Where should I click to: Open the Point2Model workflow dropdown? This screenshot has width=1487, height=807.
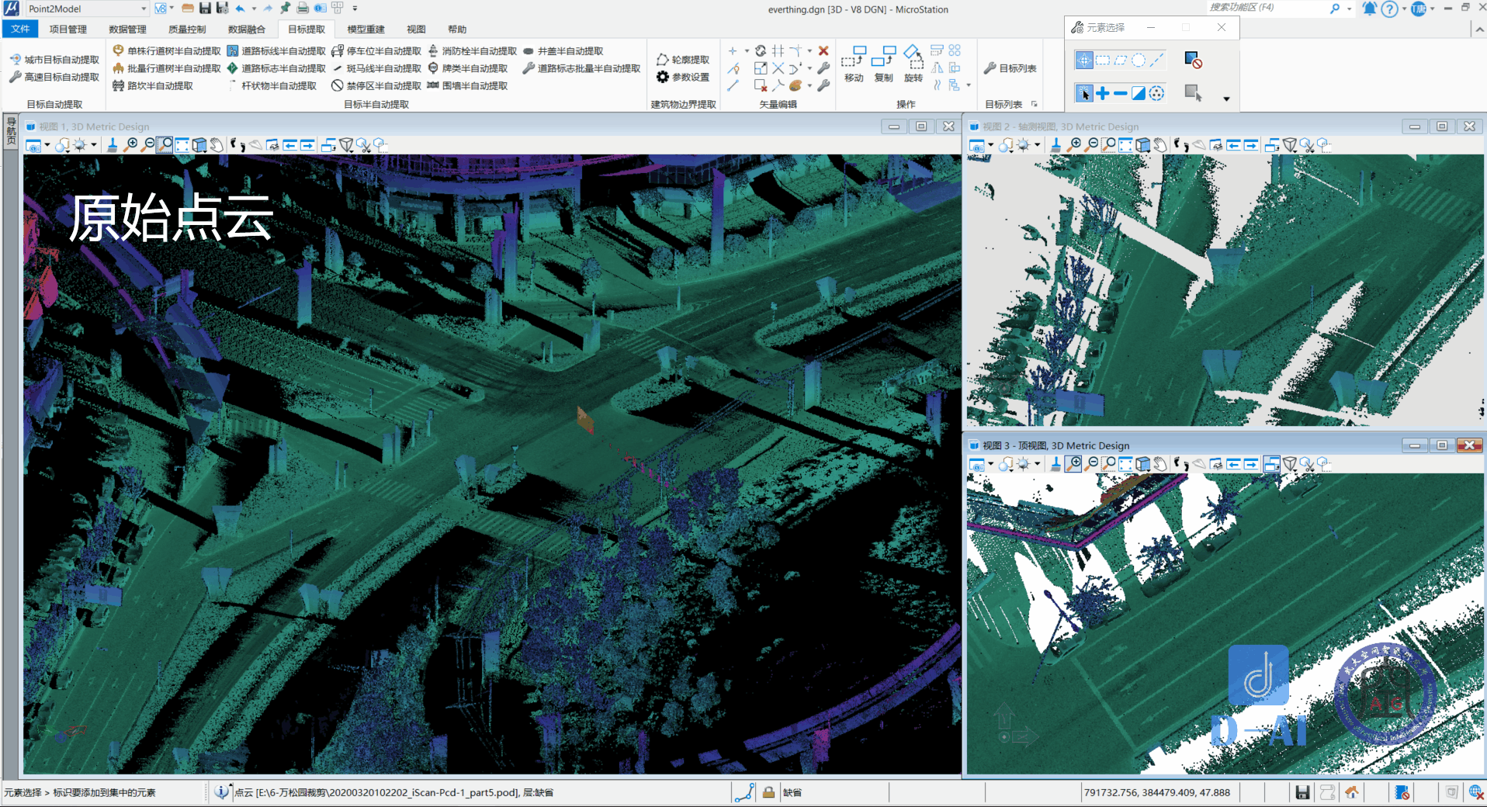click(x=144, y=9)
